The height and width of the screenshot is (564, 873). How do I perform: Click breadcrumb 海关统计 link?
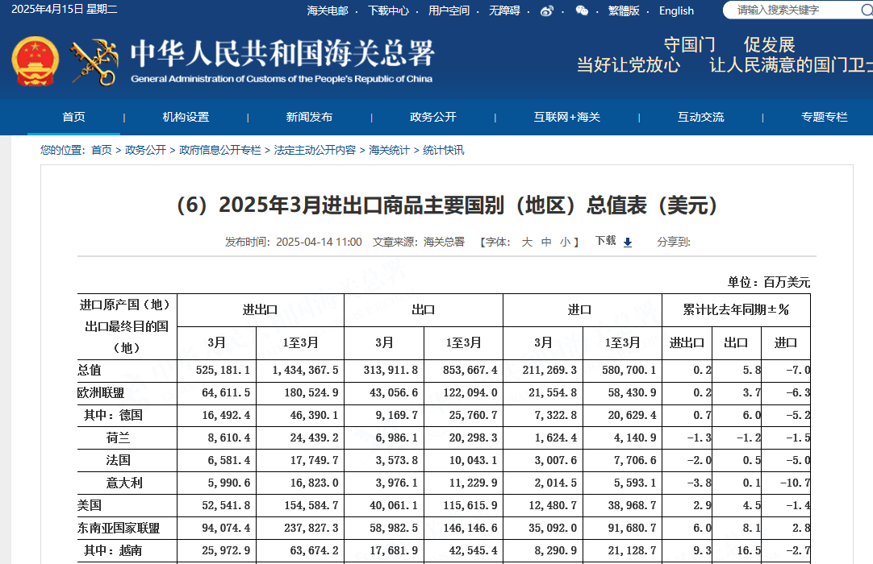coord(389,150)
